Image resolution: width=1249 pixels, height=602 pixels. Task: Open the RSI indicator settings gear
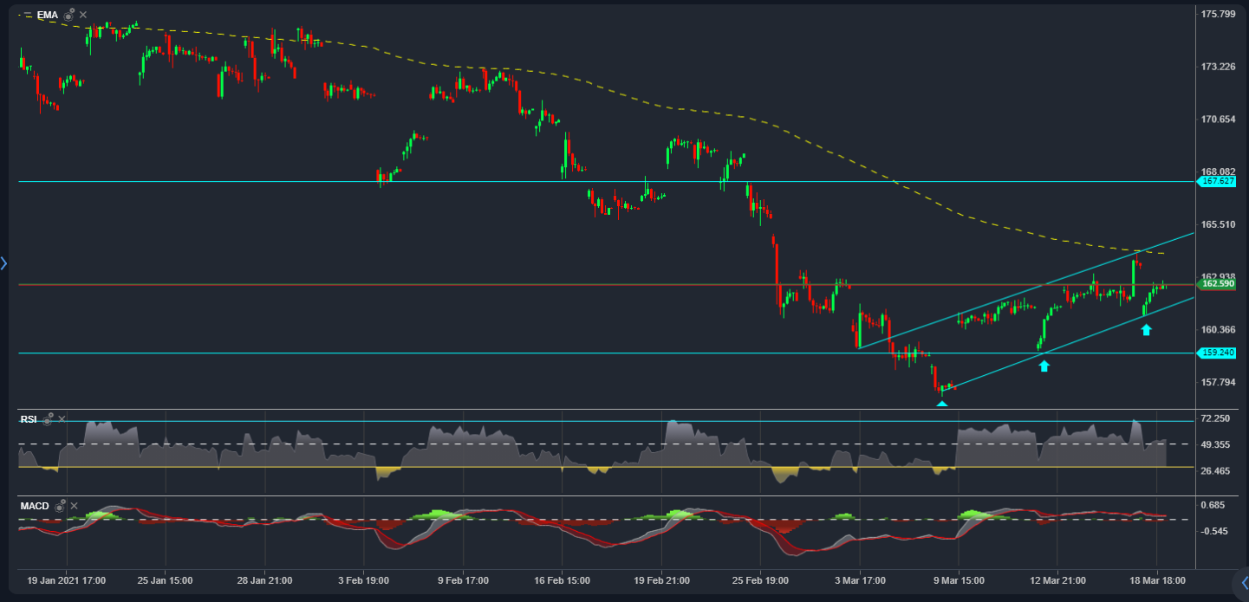[x=48, y=422]
